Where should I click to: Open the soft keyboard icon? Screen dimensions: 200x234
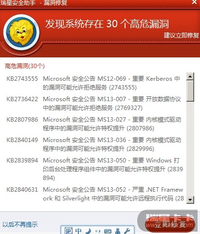pos(108,231)
